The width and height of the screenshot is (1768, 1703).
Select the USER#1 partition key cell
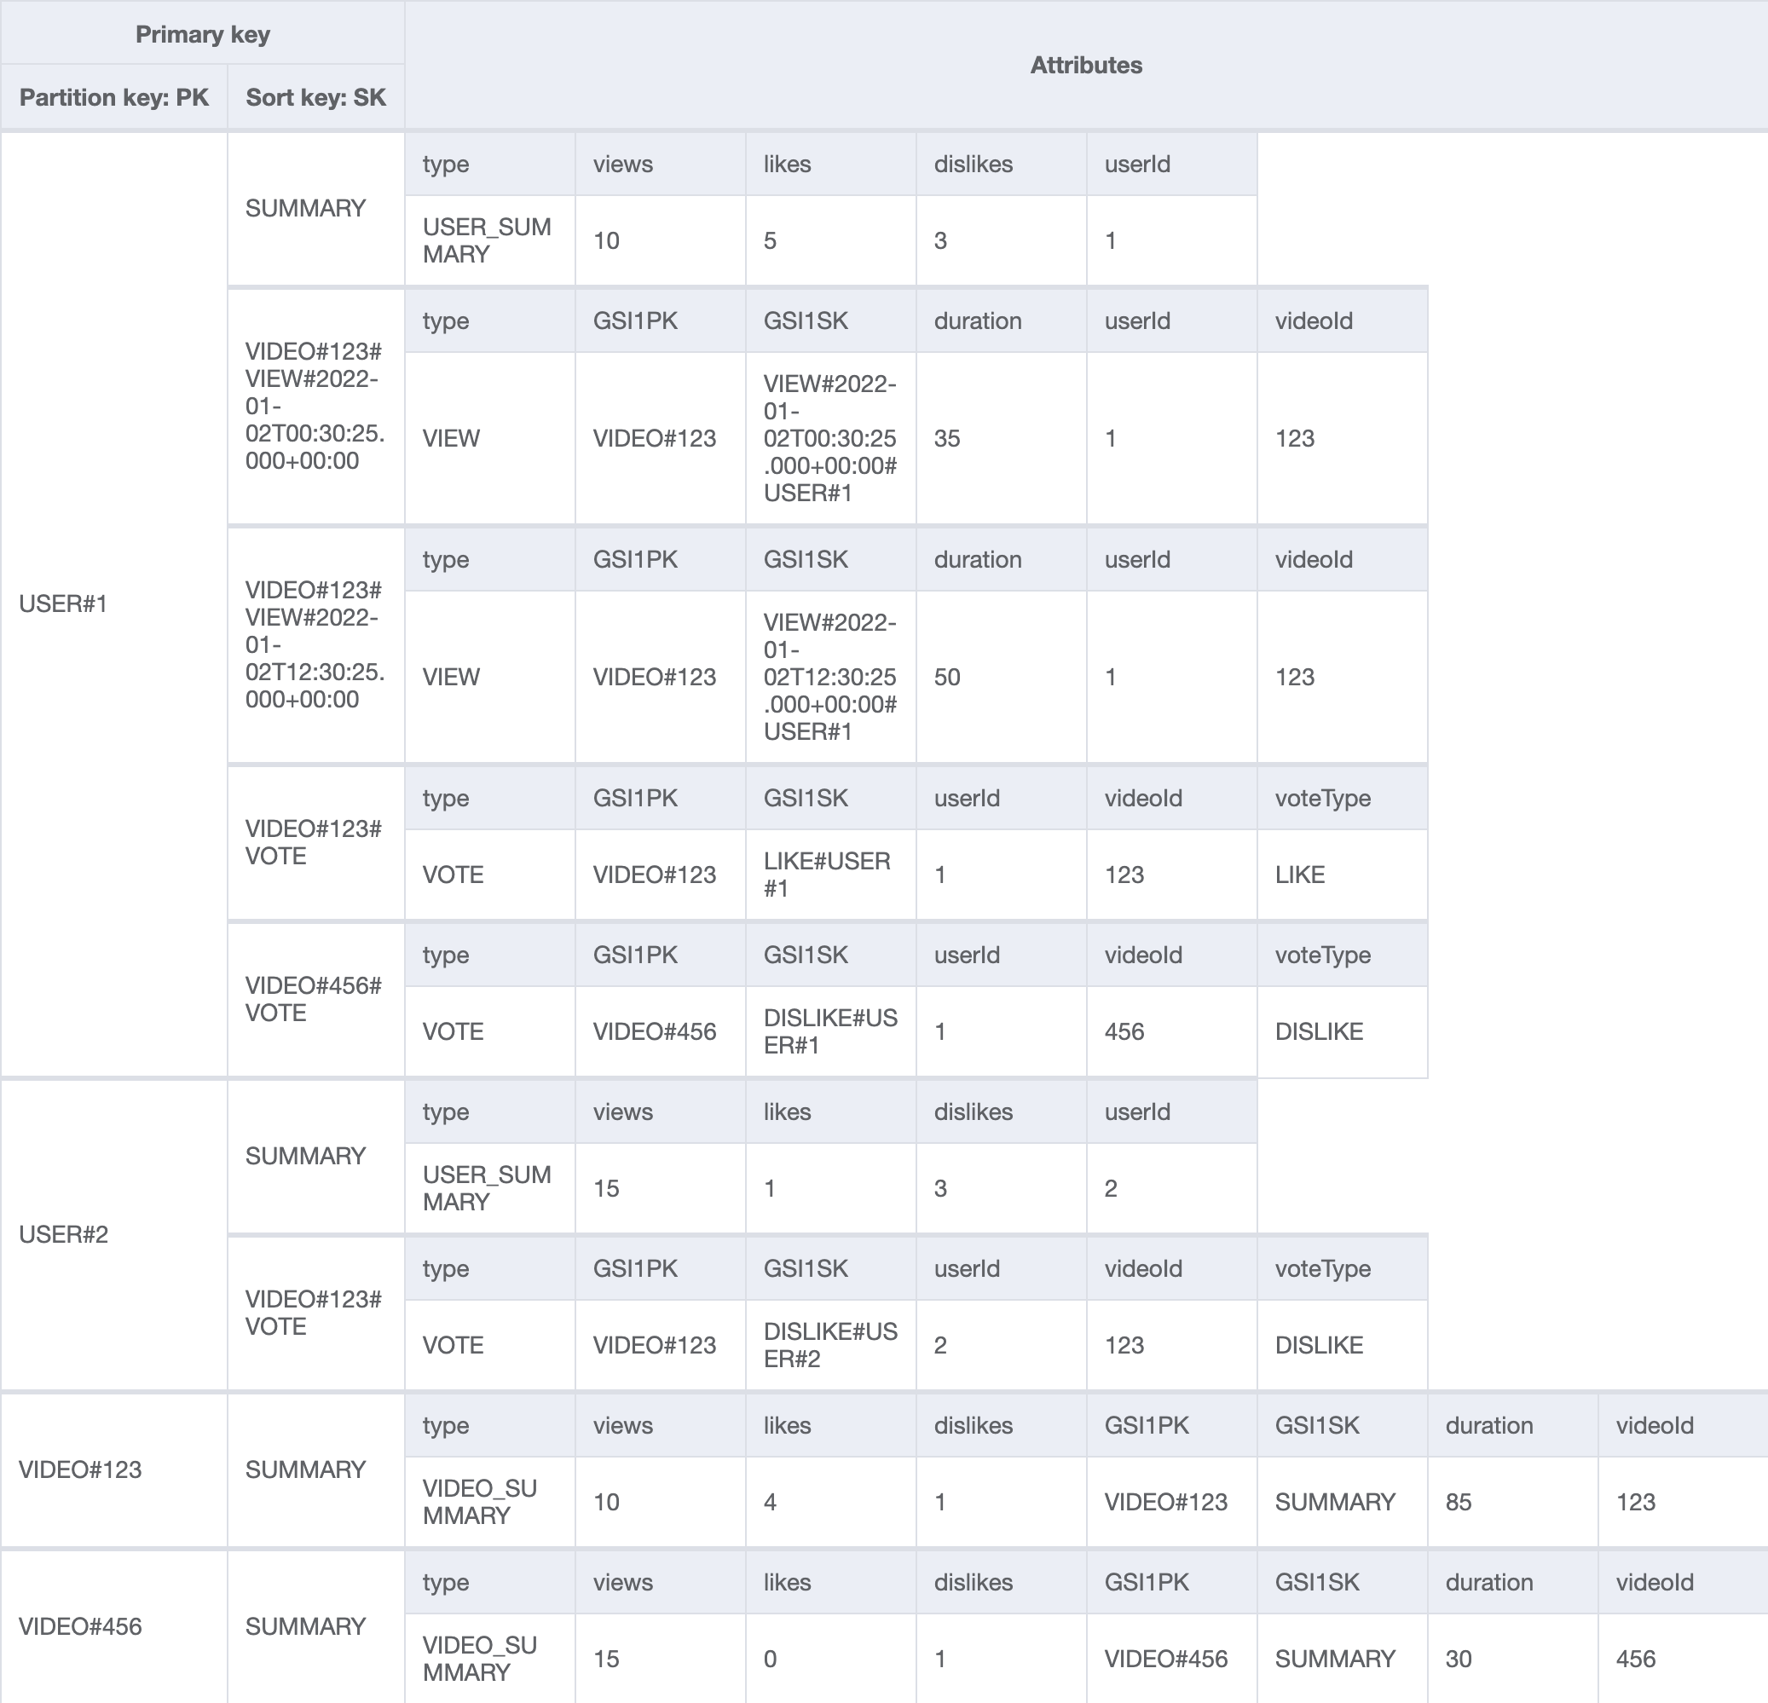[x=113, y=603]
